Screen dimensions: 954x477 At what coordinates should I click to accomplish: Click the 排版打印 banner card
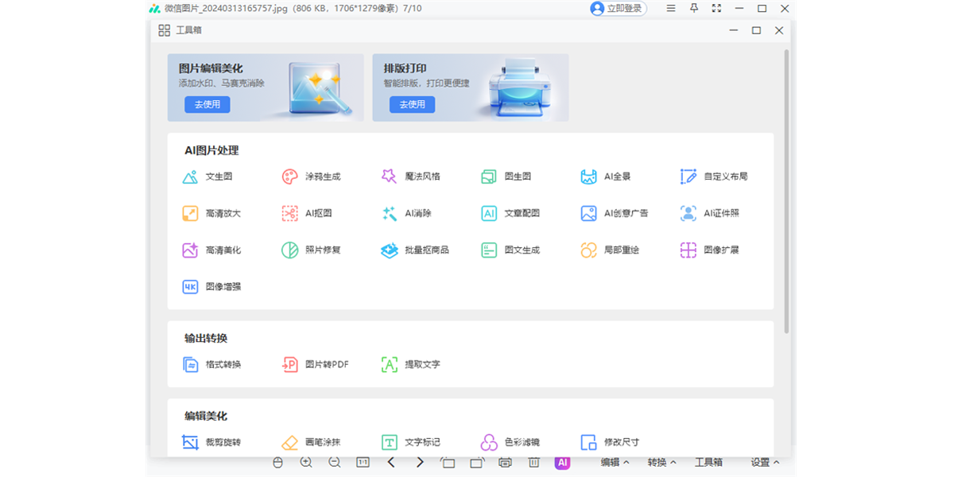click(x=471, y=87)
